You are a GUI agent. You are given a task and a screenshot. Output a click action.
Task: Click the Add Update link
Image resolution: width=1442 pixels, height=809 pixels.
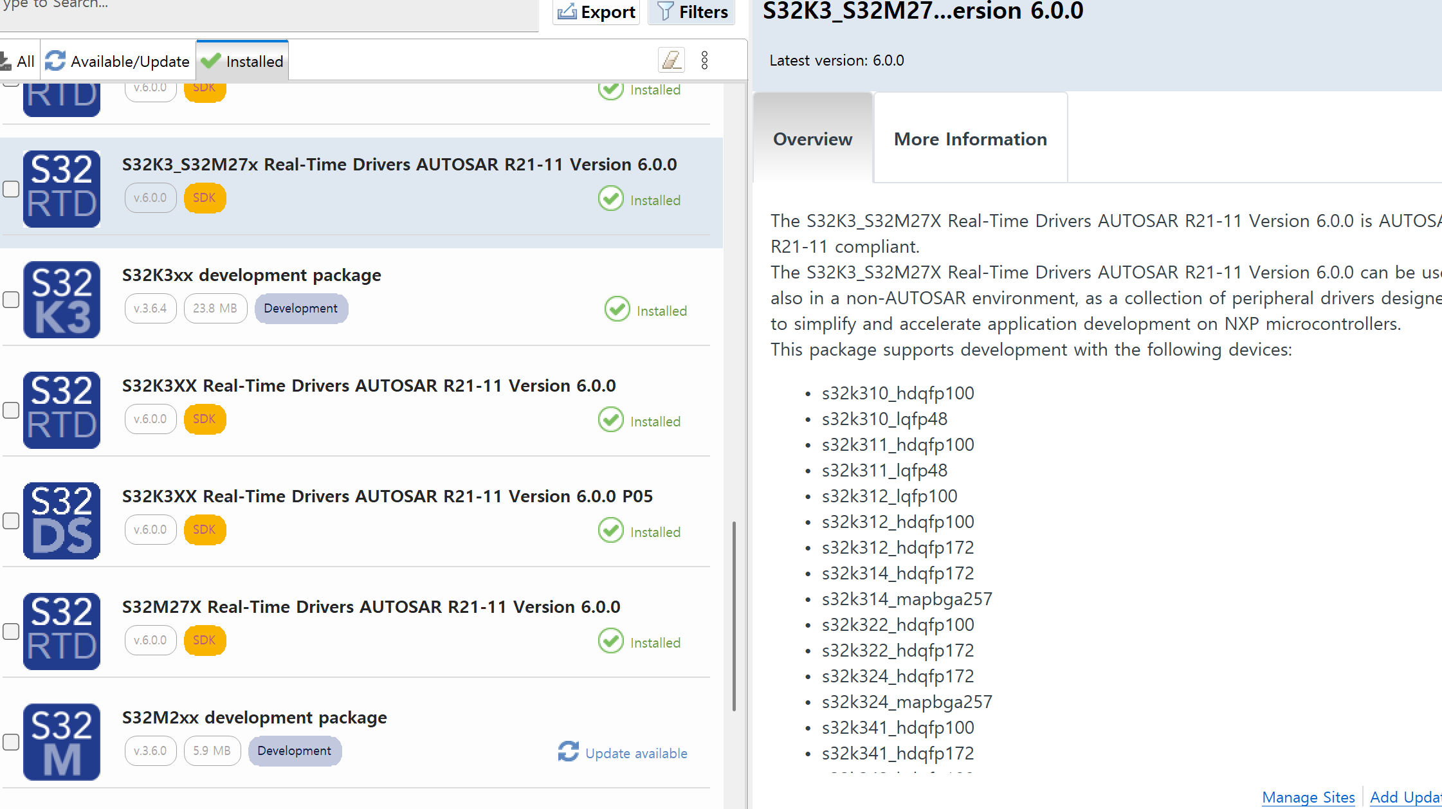(1406, 797)
